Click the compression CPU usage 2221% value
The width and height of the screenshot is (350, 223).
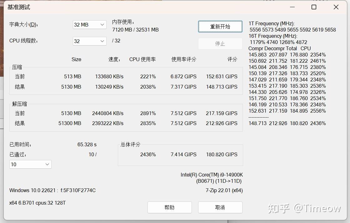[148, 76]
